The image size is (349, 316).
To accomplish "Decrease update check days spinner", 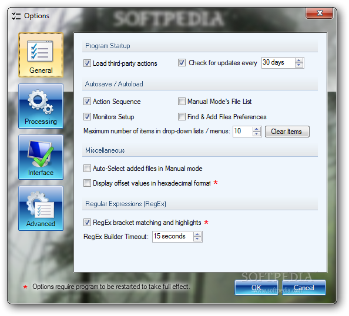I will point(299,65).
